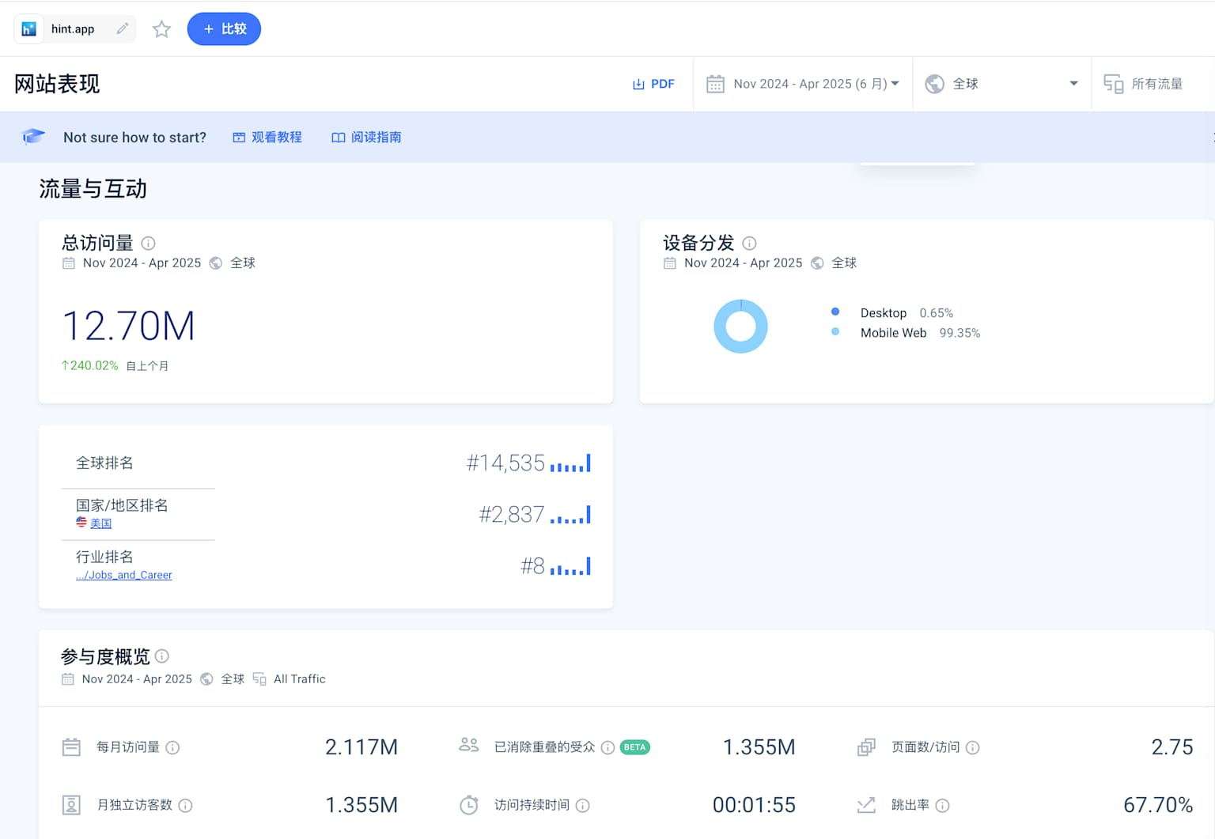1215x839 pixels.
Task: Follow the 美国 country ranking link
Action: pos(100,523)
